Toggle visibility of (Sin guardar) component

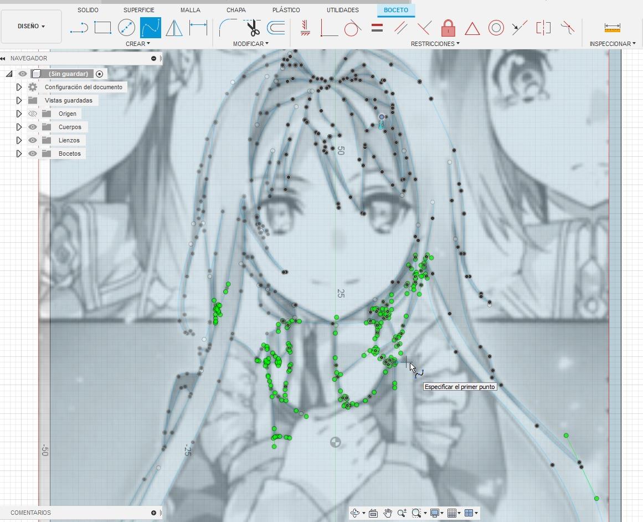coord(23,74)
